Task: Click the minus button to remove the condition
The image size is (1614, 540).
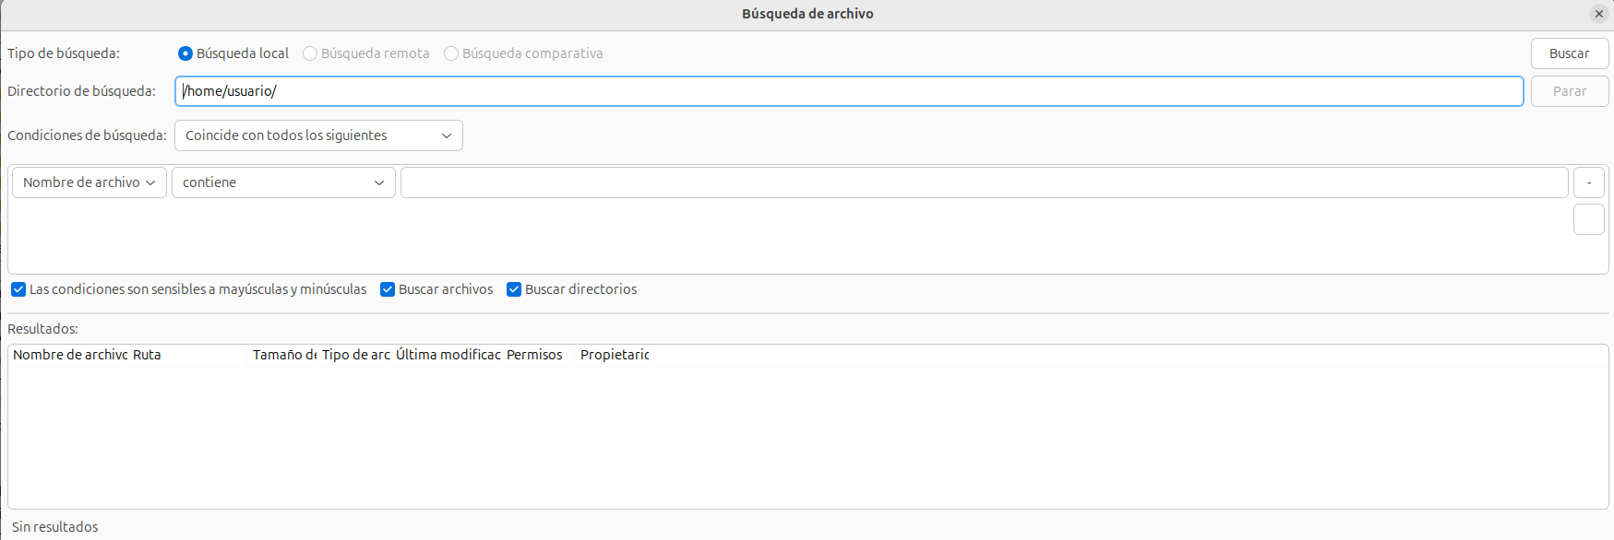Action: coord(1588,182)
